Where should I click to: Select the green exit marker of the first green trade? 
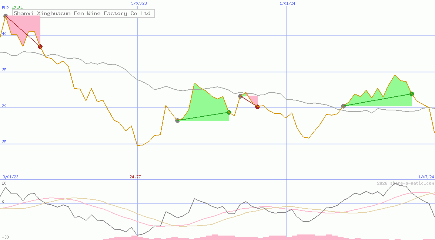(x=229, y=112)
